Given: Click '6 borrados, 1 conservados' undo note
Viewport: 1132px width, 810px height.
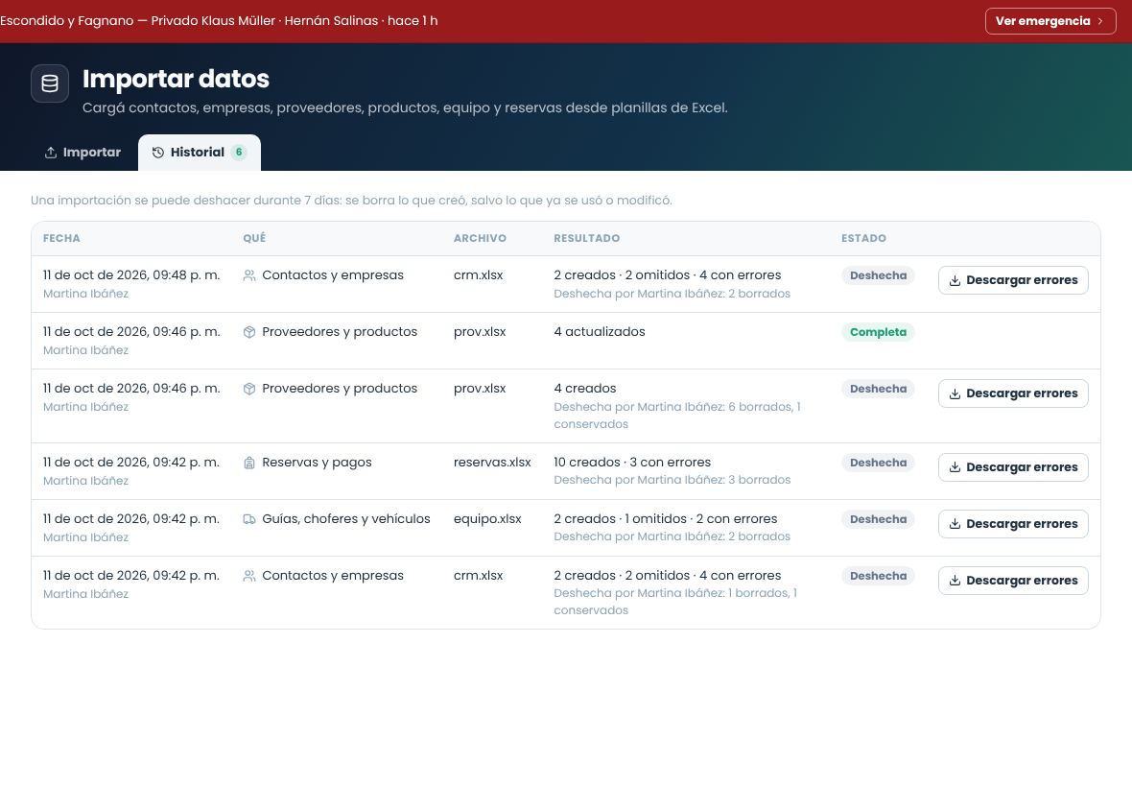Looking at the screenshot, I should pos(677,416).
